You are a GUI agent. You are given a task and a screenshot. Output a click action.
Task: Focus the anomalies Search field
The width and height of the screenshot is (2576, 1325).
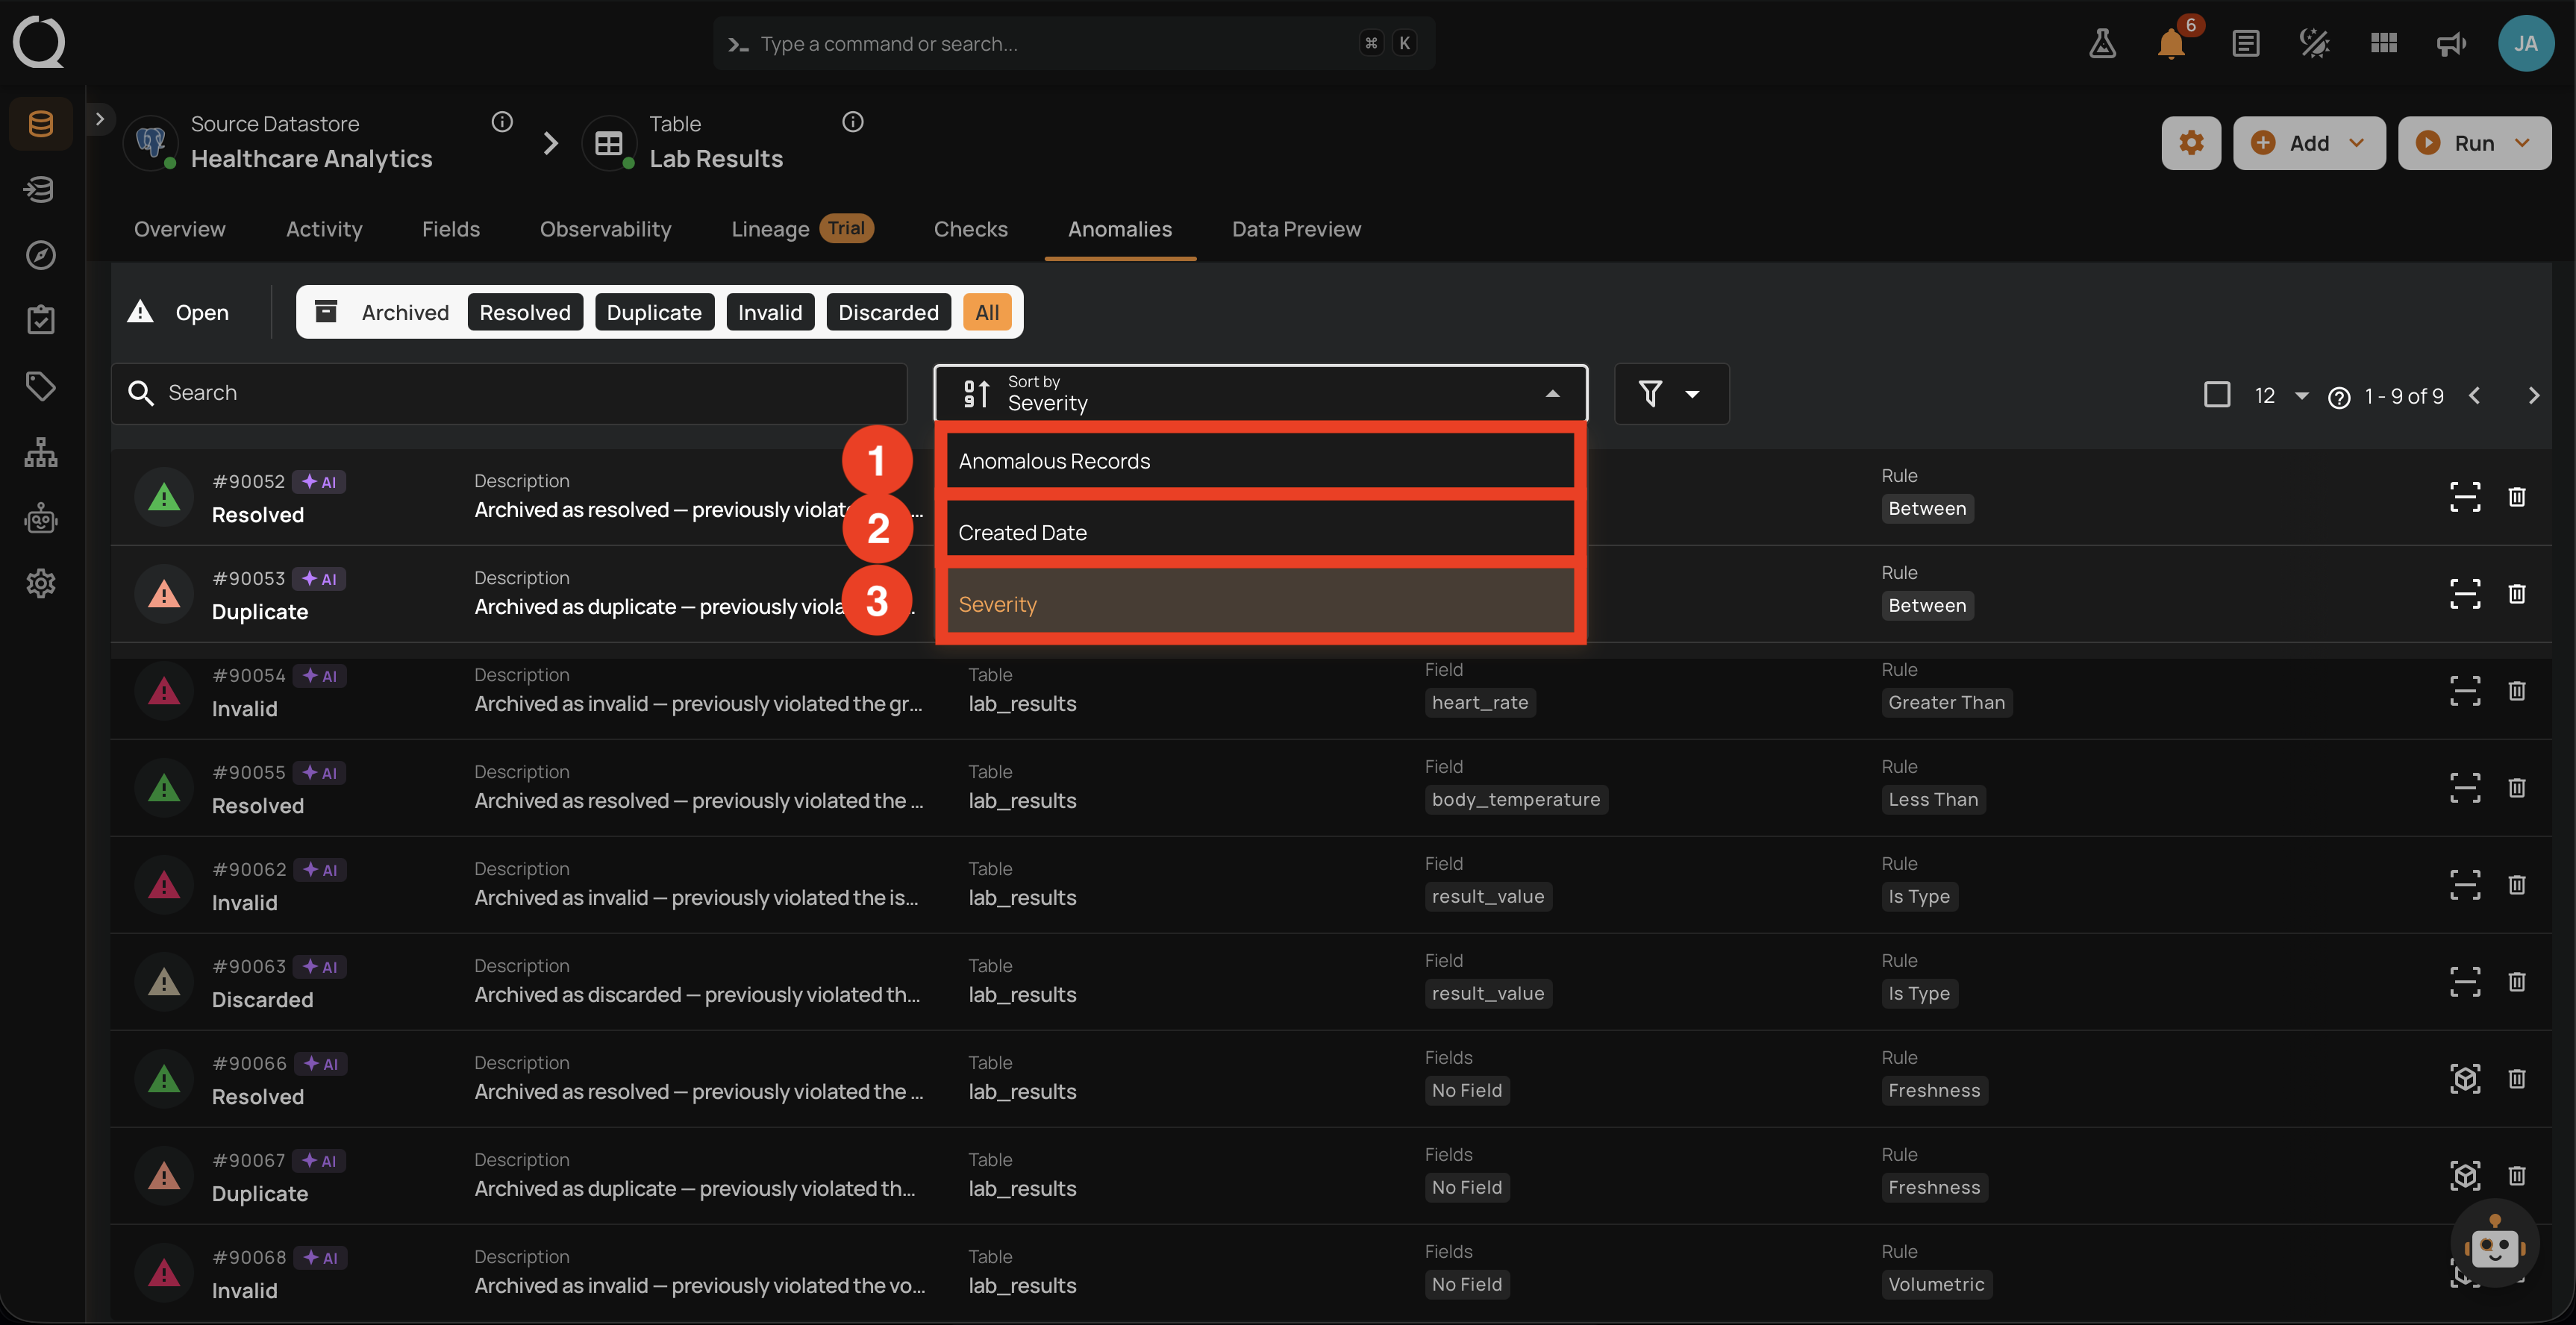[509, 393]
